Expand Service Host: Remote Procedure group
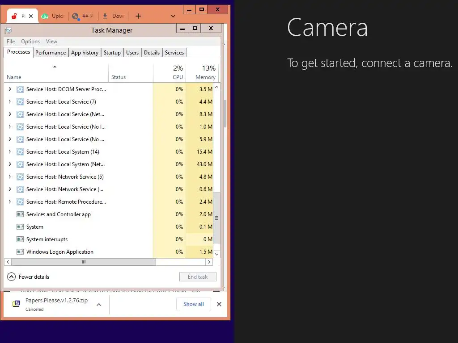The image size is (458, 343). (x=10, y=202)
